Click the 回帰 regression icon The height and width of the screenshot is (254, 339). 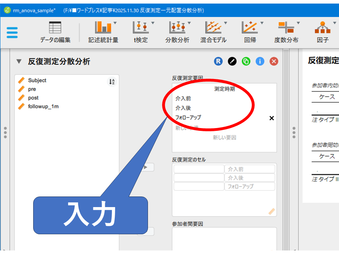[250, 32]
